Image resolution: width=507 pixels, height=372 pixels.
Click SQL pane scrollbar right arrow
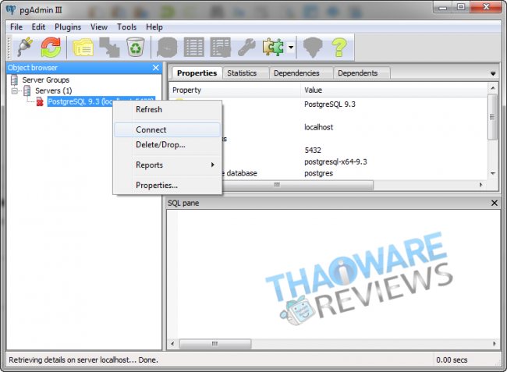pos(494,344)
